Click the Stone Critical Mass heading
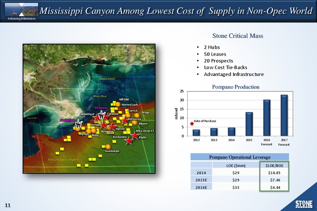Image resolution: width=317 pixels, height=211 pixels. click(237, 36)
